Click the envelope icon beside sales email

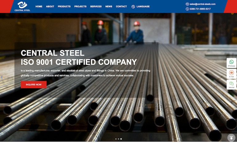pyautogui.click(x=187, y=4)
